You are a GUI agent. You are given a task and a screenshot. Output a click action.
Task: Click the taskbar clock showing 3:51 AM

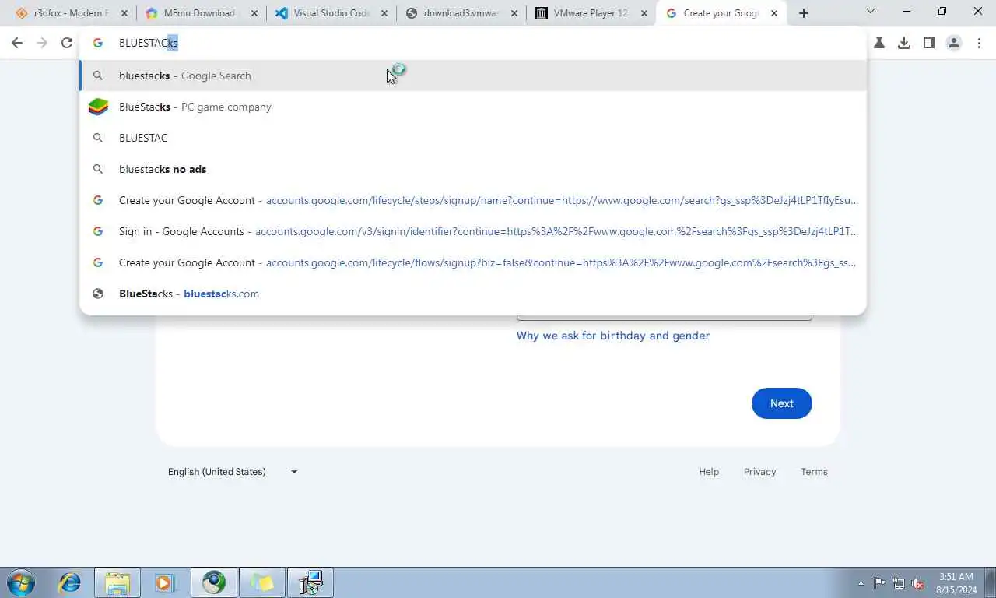click(x=956, y=583)
